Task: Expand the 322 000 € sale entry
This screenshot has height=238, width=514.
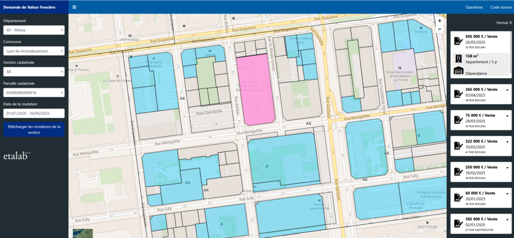Action: [x=507, y=141]
